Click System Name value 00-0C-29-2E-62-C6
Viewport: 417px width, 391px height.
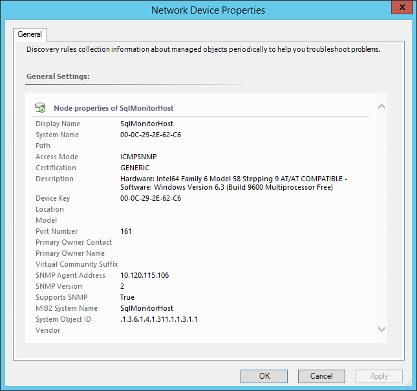(x=151, y=135)
